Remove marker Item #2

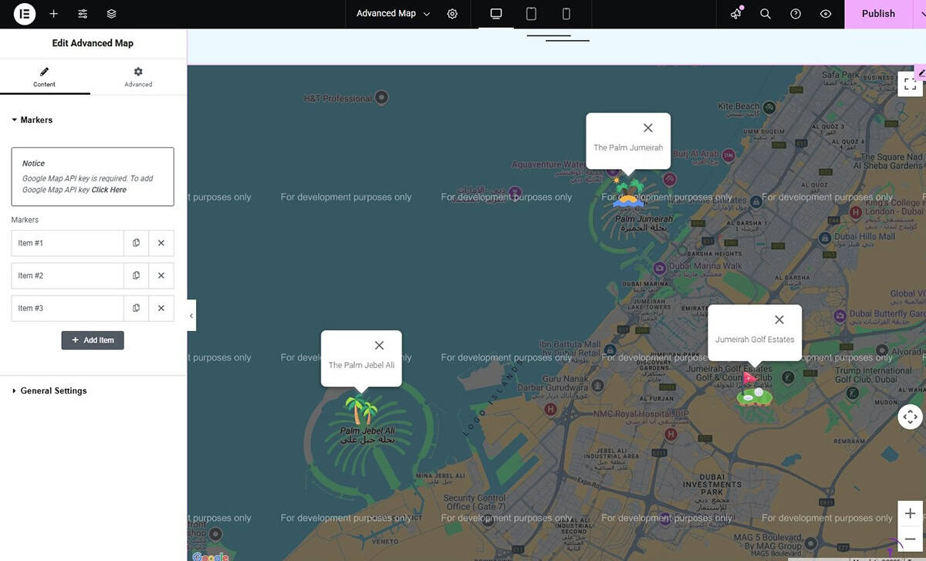tap(161, 275)
